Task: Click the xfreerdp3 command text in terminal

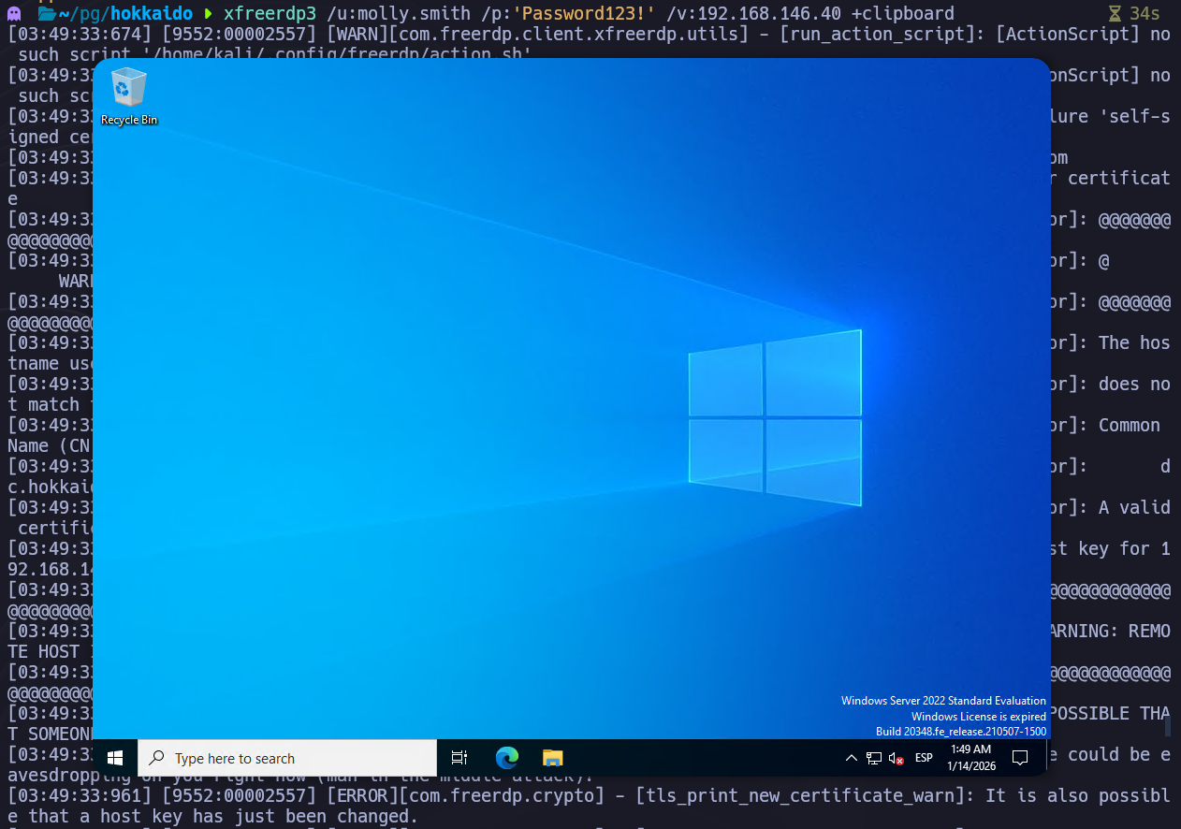Action: [270, 13]
